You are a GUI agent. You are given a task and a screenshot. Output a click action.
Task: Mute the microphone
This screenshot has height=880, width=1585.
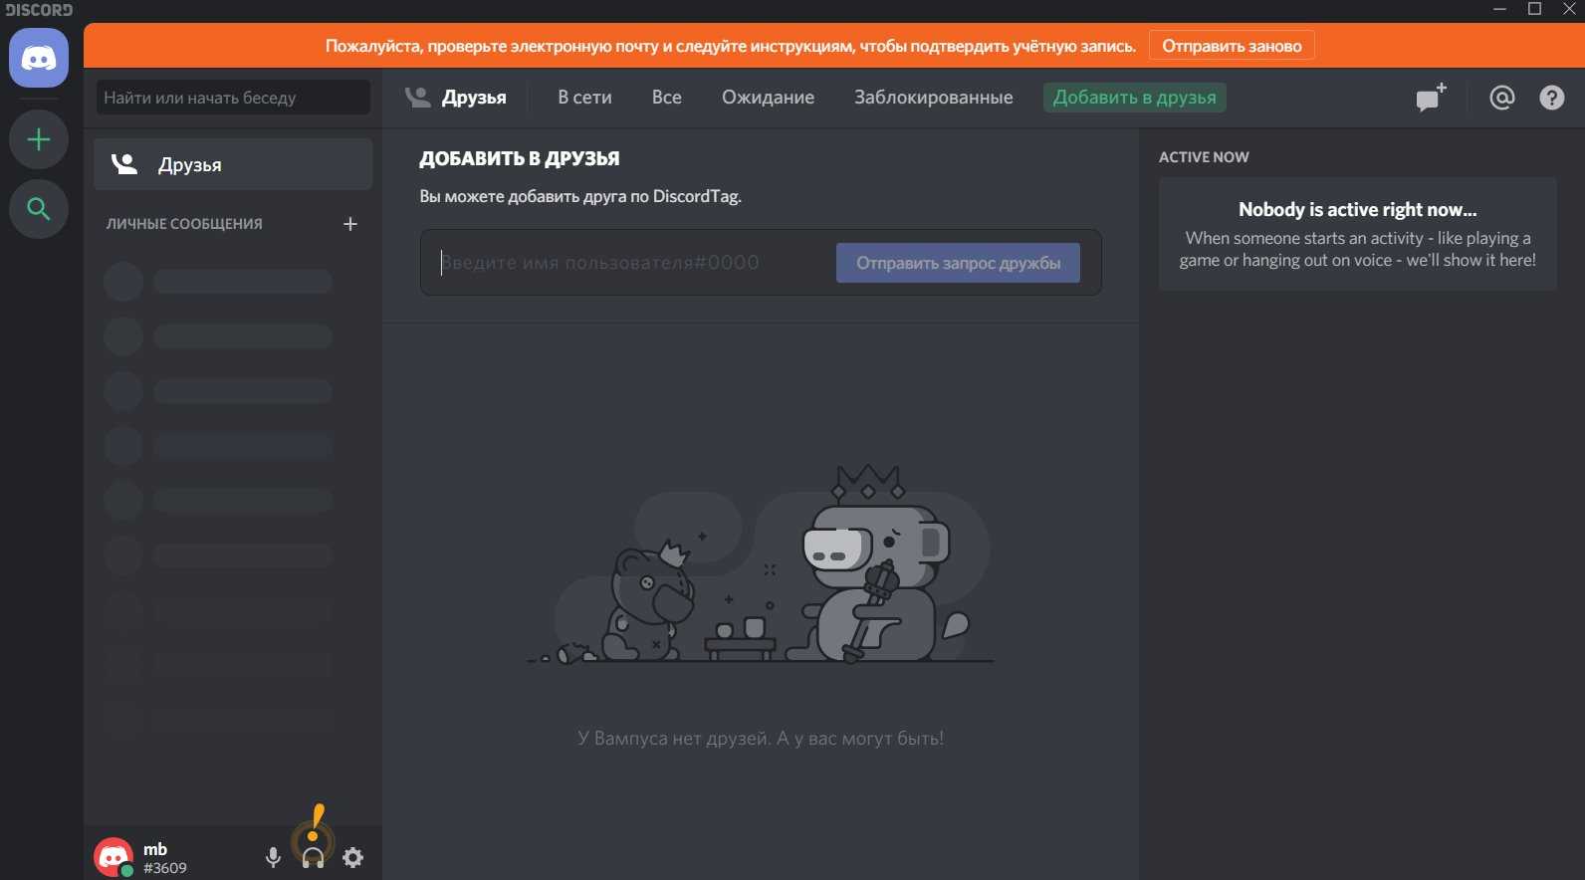[x=273, y=857]
